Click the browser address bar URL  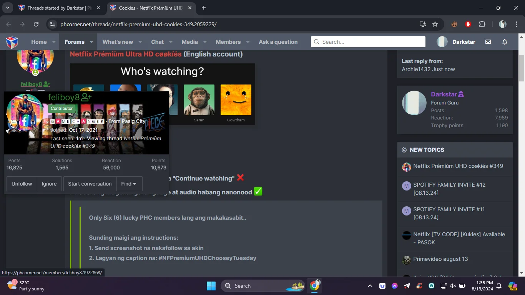click(138, 24)
